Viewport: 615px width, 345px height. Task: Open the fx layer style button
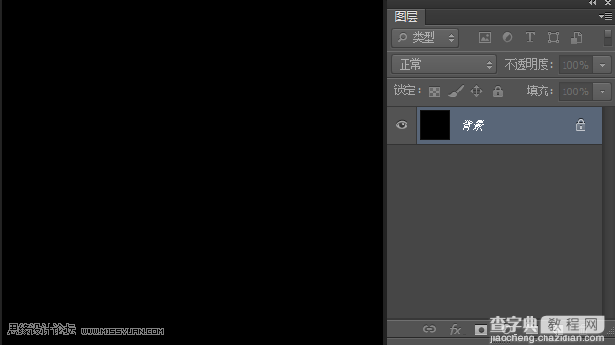tap(455, 330)
